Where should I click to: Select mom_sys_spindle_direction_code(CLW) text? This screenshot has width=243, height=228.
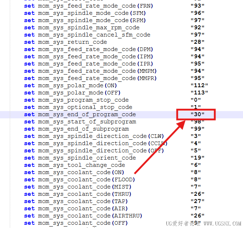point(101,136)
